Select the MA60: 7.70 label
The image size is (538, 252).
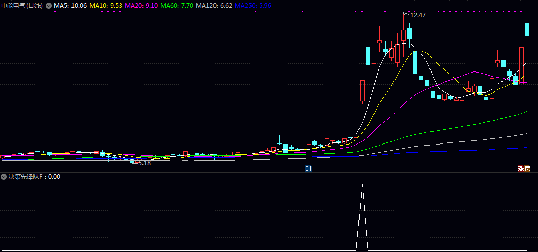(x=176, y=6)
